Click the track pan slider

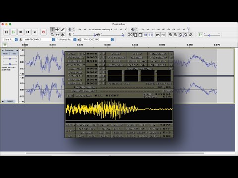click(x=10, y=64)
